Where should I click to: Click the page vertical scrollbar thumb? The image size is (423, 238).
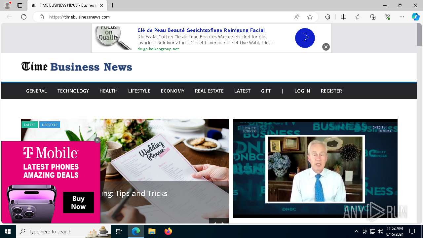tap(419, 35)
